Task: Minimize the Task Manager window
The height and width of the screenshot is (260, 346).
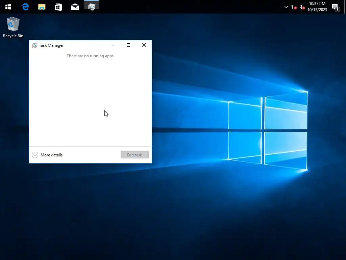Action: (x=113, y=45)
